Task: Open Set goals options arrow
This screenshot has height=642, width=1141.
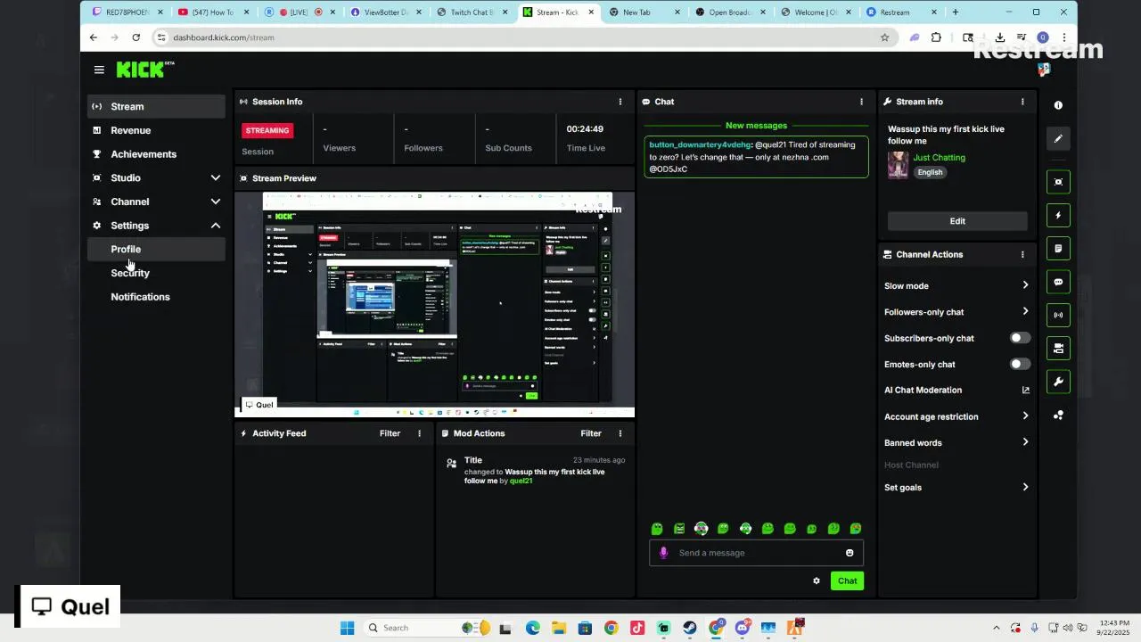Action: coord(1025,487)
